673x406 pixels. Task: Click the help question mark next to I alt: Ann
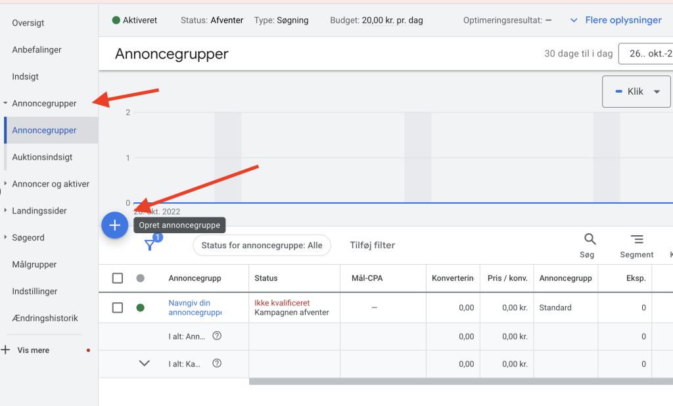coord(217,336)
